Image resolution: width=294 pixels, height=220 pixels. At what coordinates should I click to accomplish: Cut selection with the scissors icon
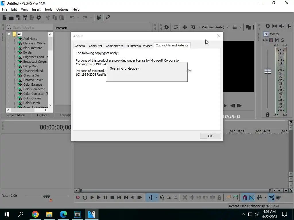click(48, 17)
